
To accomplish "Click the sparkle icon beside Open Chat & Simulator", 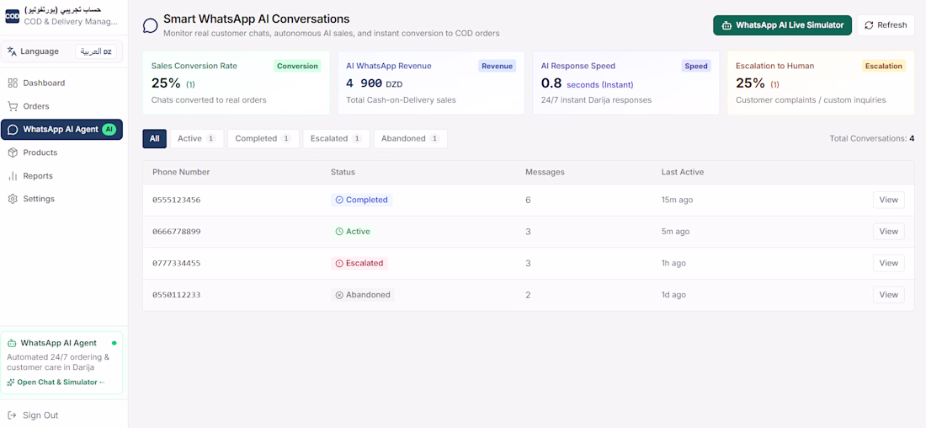I will point(10,383).
